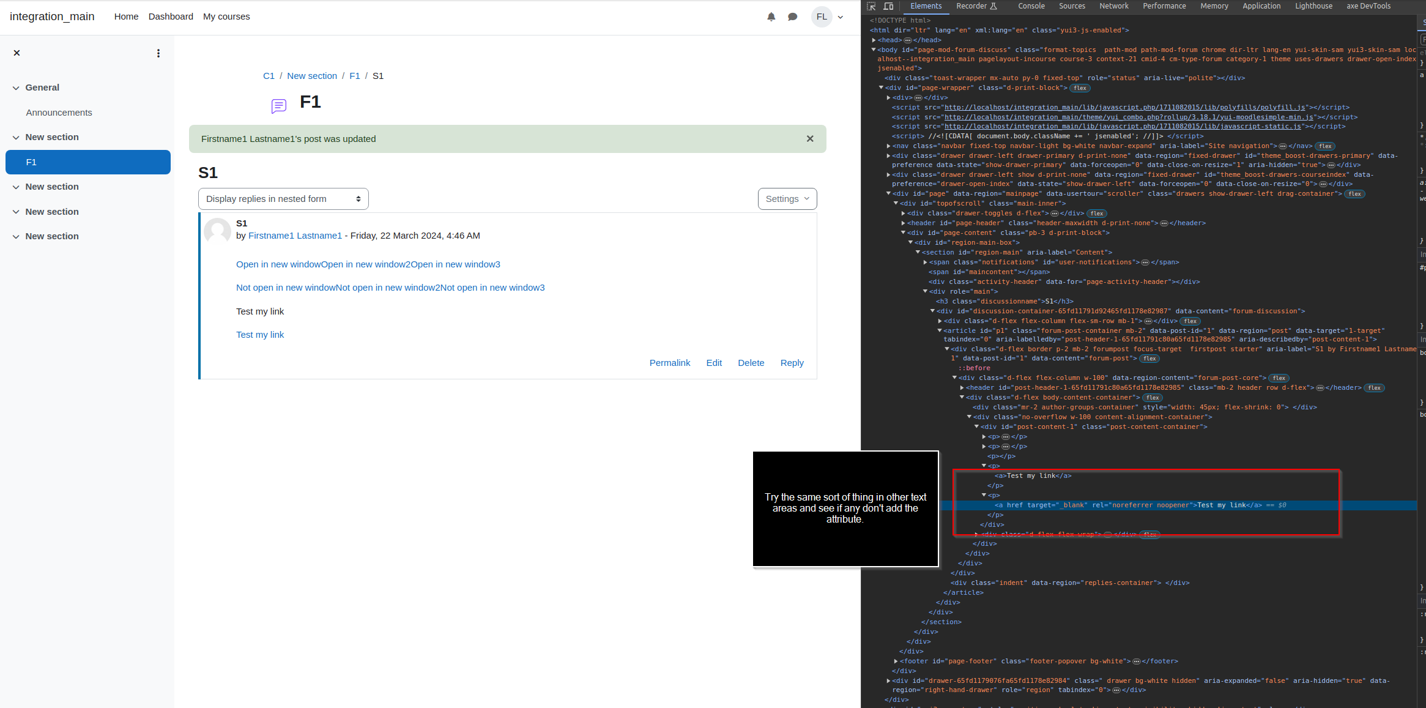Collapse the New section containing F1

click(x=16, y=138)
